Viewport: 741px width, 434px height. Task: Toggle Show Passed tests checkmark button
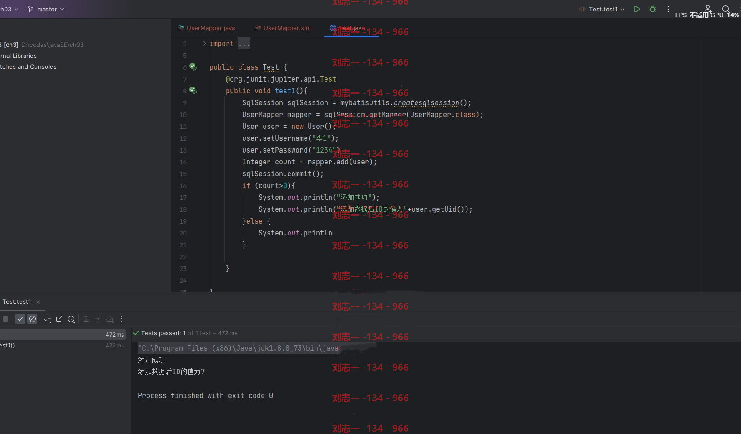click(20, 319)
